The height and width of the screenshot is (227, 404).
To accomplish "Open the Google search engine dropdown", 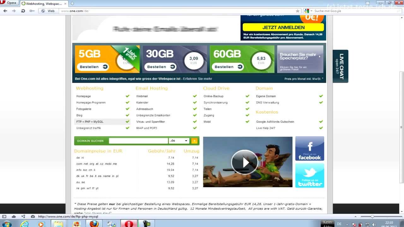I will tap(308, 11).
